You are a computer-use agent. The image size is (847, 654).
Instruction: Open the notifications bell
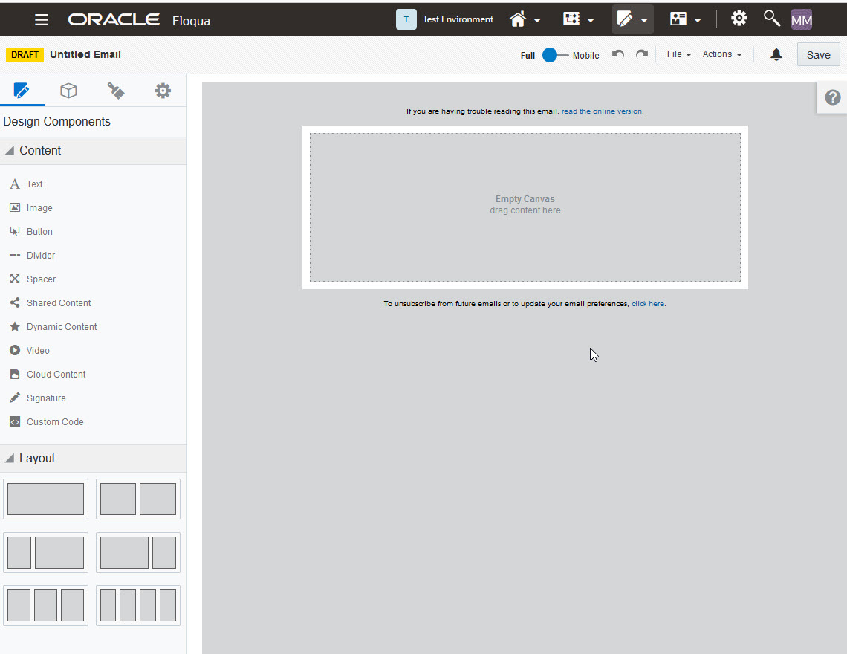pyautogui.click(x=776, y=54)
